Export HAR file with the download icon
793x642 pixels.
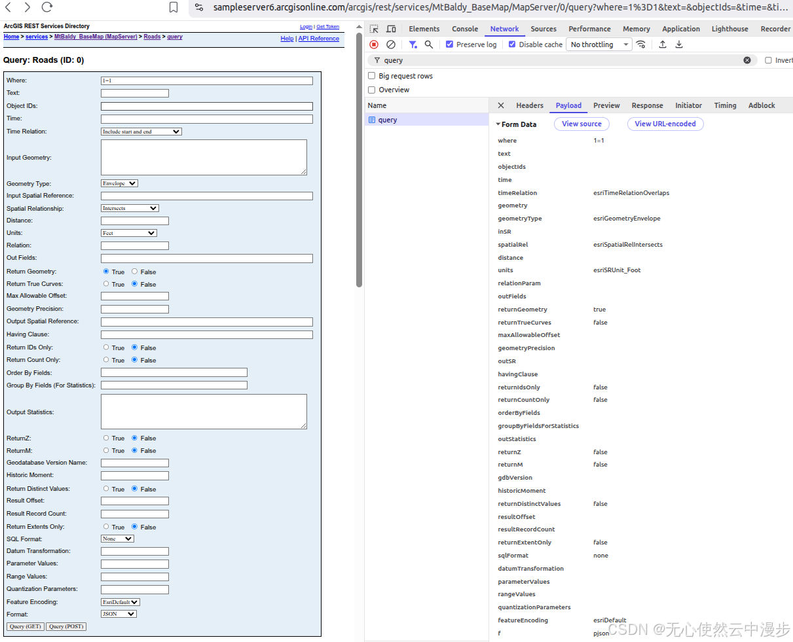pos(679,45)
